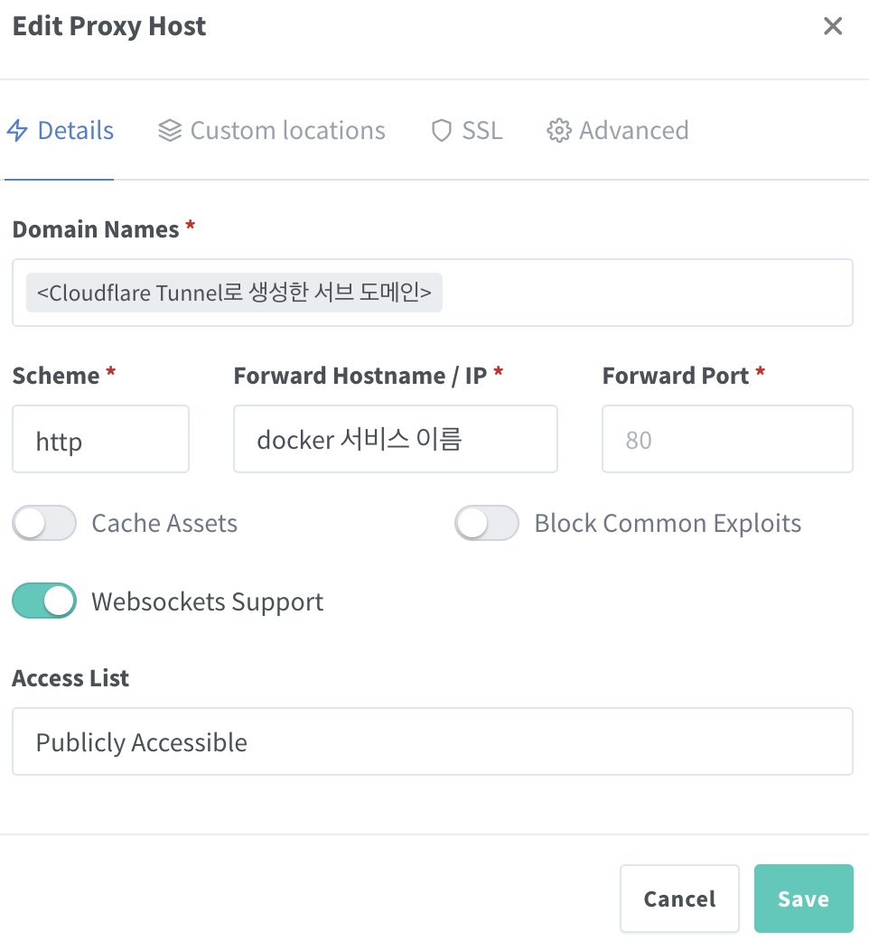Open the SSL tab label
The width and height of the screenshot is (869, 950).
[482, 131]
